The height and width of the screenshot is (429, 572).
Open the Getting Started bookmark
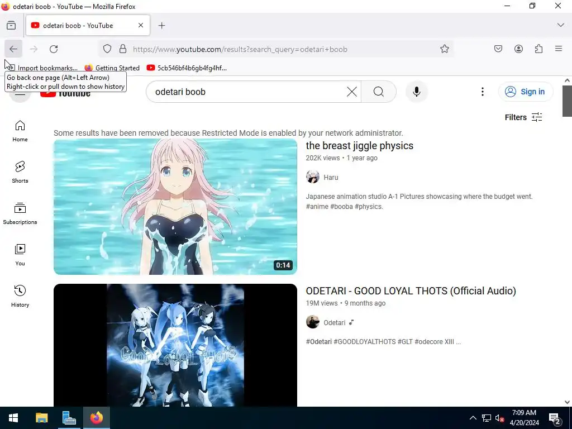coord(112,68)
